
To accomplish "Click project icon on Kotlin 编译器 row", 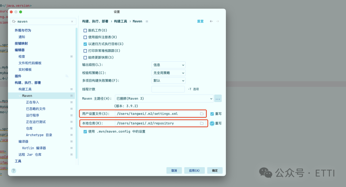I will 71,148.
